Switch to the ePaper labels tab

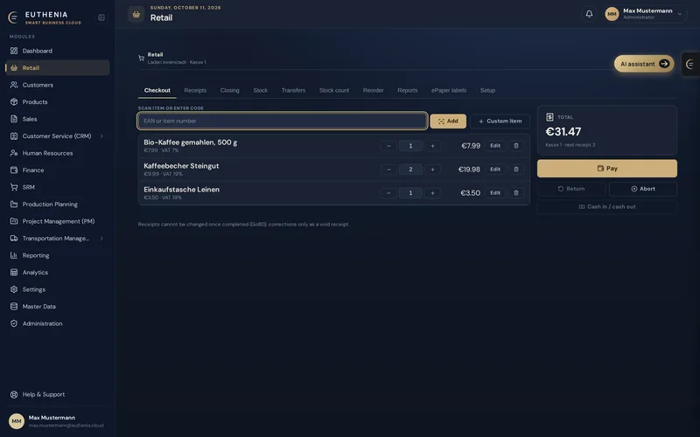(449, 91)
